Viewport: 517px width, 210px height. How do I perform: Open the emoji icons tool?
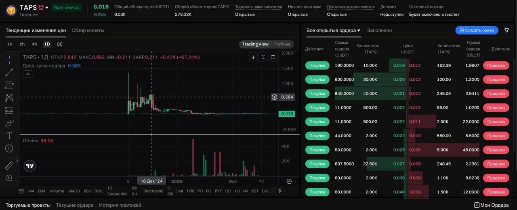point(9,148)
